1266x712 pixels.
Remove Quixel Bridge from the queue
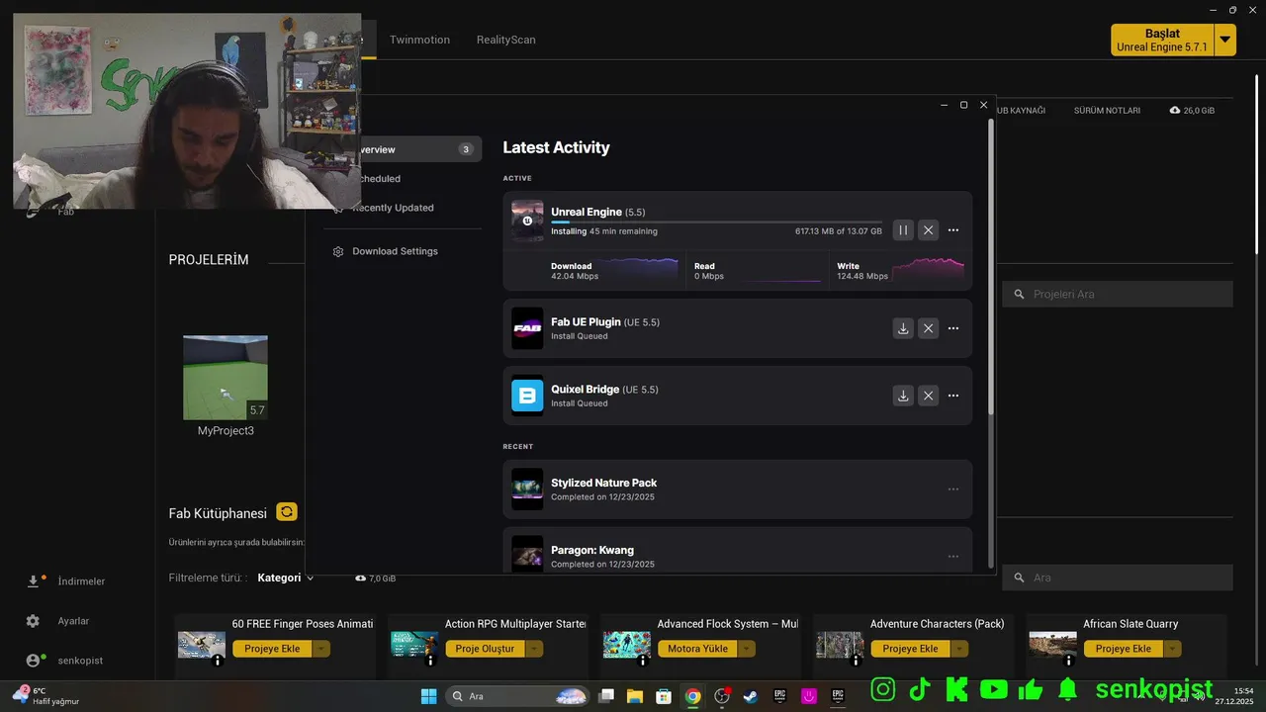click(928, 396)
